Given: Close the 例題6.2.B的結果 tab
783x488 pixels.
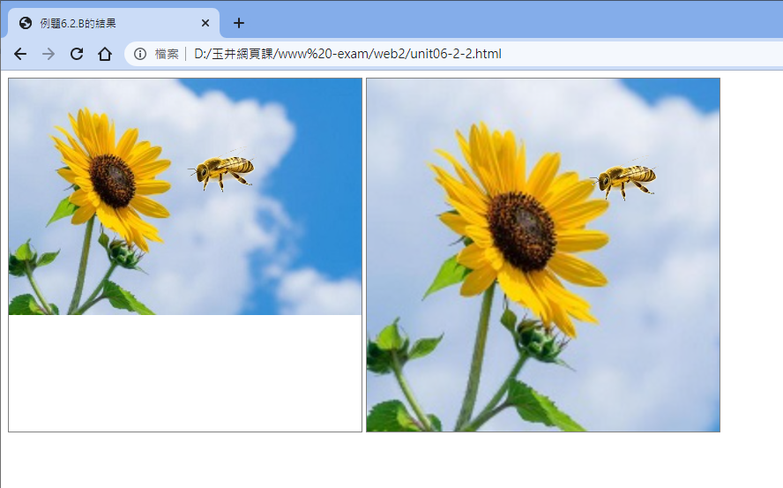Looking at the screenshot, I should (205, 23).
